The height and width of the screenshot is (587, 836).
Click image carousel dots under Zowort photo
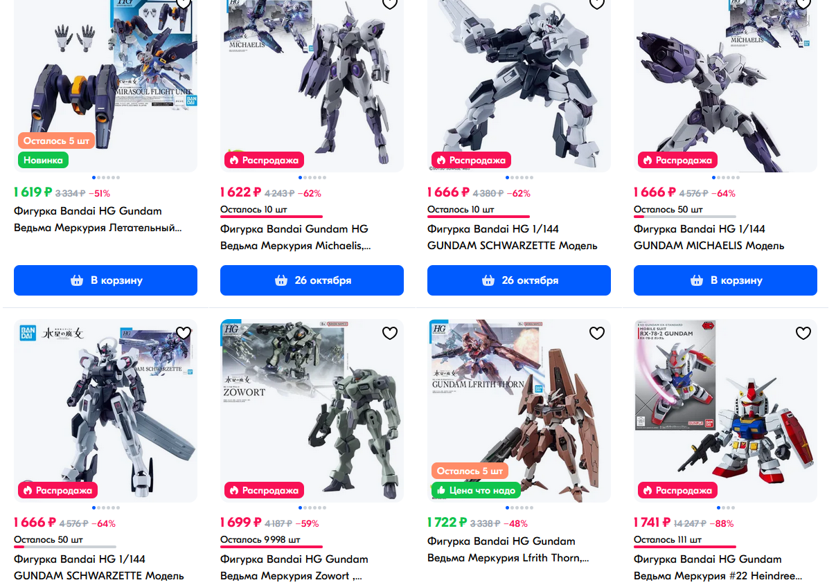312,508
